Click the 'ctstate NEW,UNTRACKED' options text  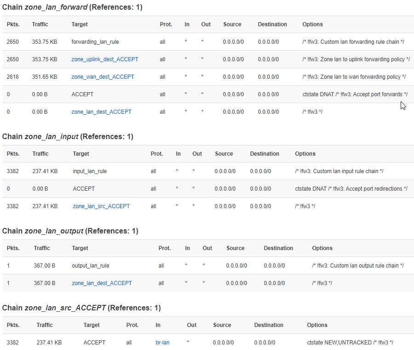click(x=350, y=343)
